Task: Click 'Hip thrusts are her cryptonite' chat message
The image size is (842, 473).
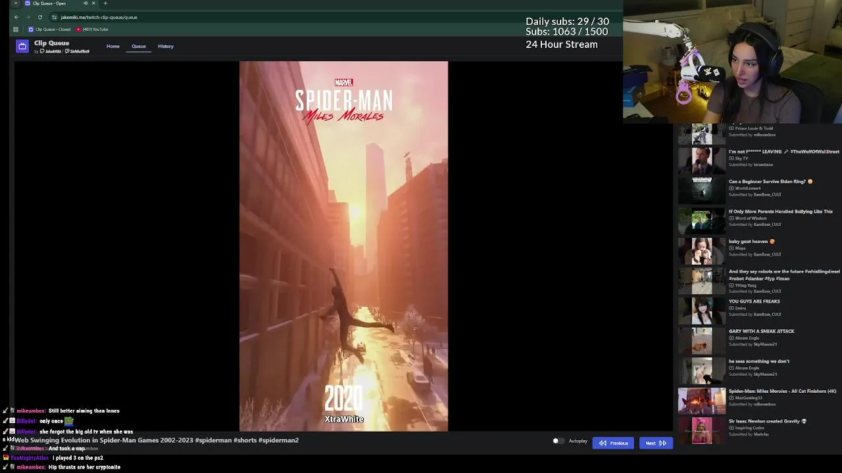Action: pos(84,467)
